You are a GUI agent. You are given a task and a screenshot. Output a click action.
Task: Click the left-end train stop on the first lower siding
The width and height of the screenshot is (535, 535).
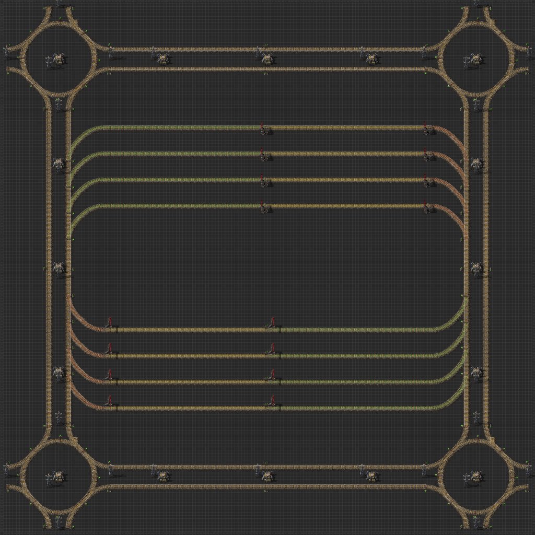coord(109,323)
